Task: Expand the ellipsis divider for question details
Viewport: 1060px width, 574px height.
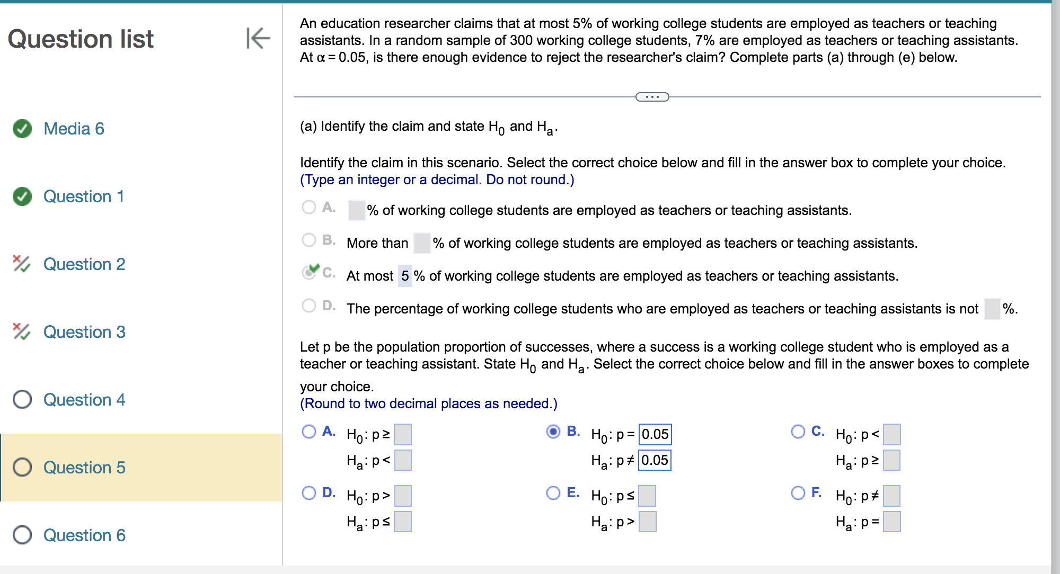Action: click(x=651, y=97)
